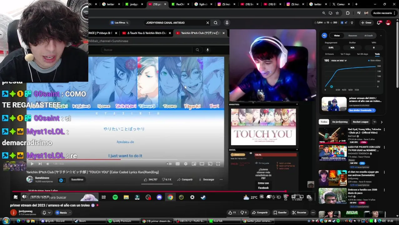
Task: Show more filter chips with right arrow
Action: click(x=381, y=122)
